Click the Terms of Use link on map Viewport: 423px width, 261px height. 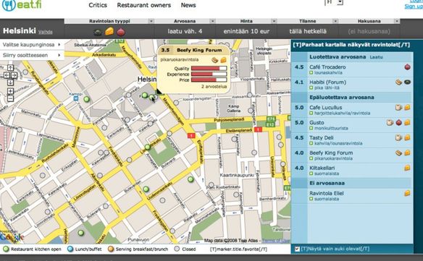276,241
